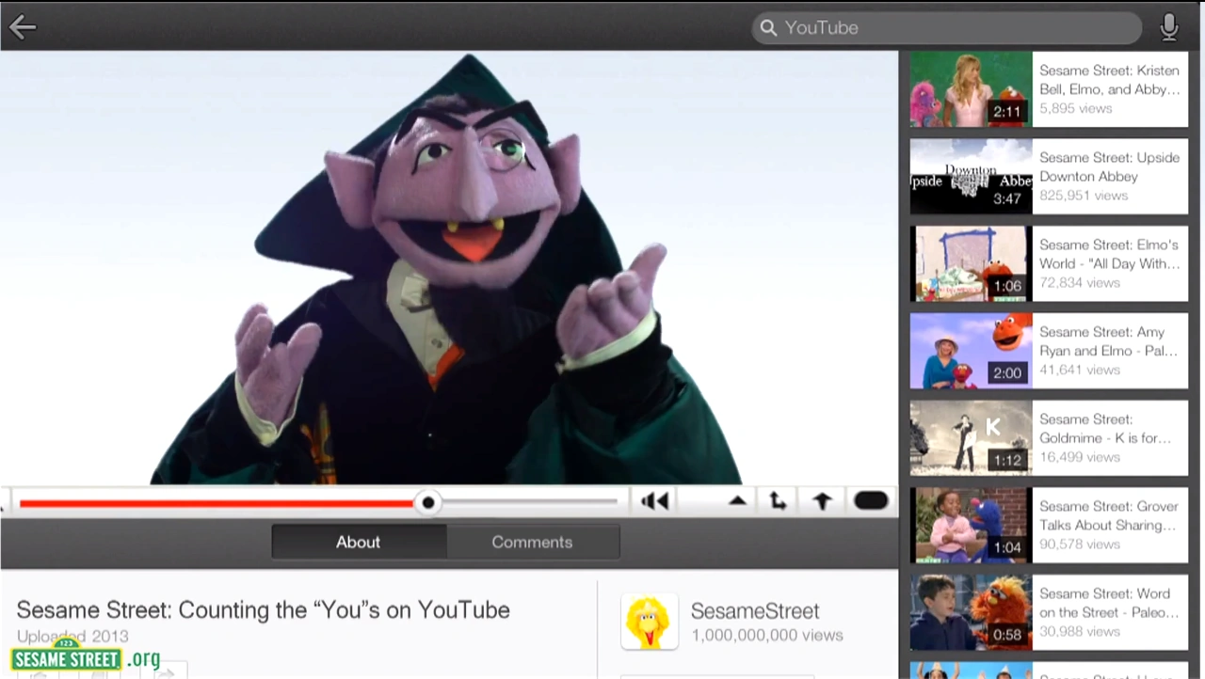Switch to the Comments tab
This screenshot has height=679, width=1205.
532,542
